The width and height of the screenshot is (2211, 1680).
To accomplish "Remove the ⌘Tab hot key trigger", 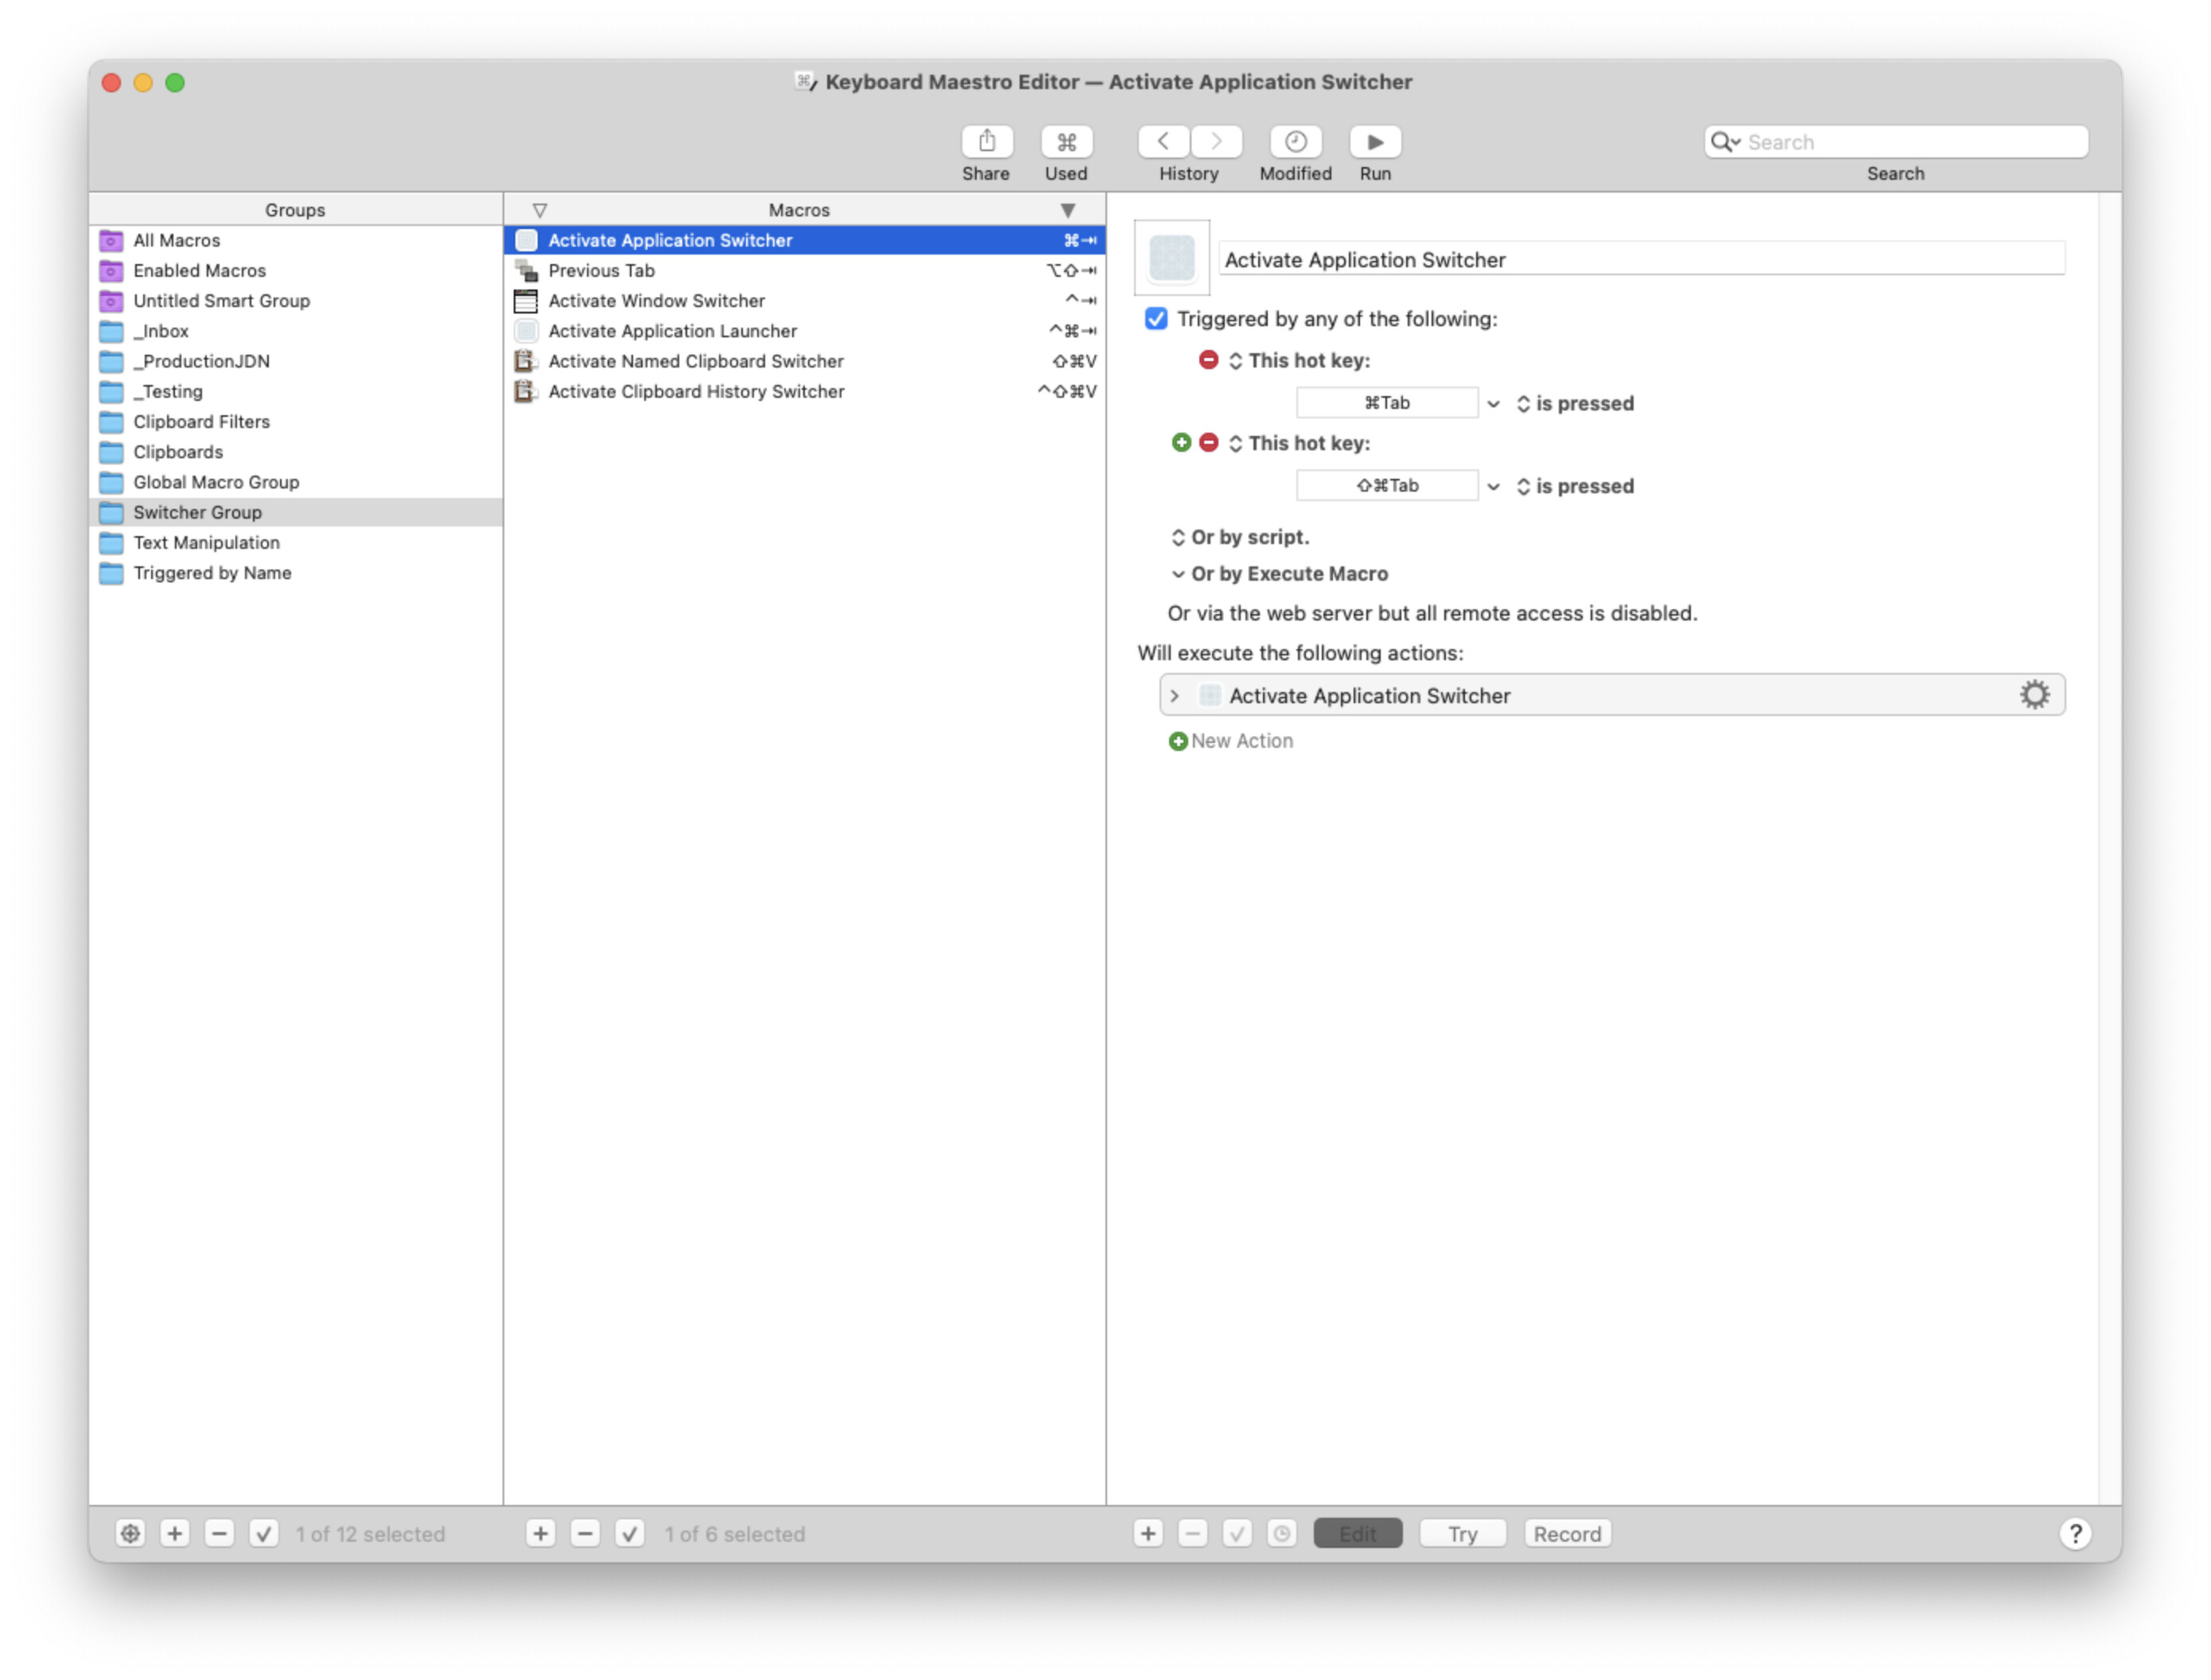I will point(1208,360).
